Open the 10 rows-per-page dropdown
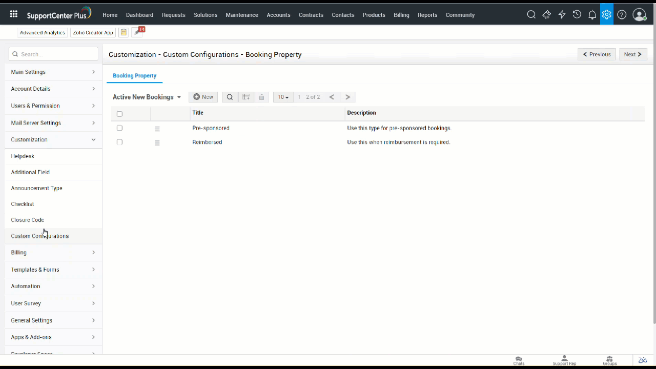 [x=283, y=97]
